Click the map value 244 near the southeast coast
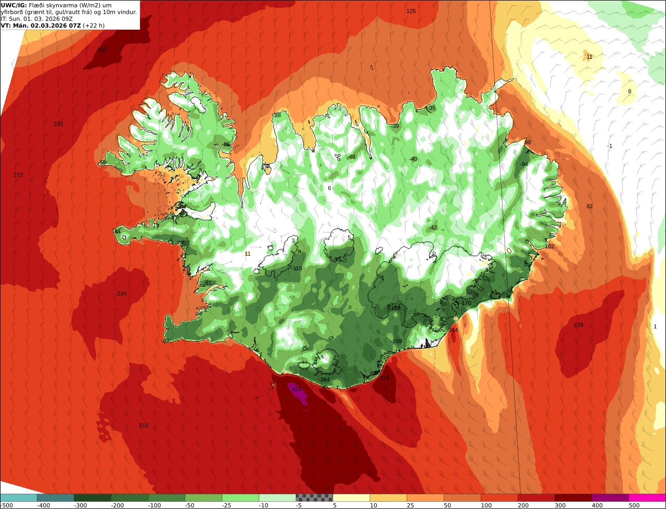666x509 pixels. click(453, 330)
